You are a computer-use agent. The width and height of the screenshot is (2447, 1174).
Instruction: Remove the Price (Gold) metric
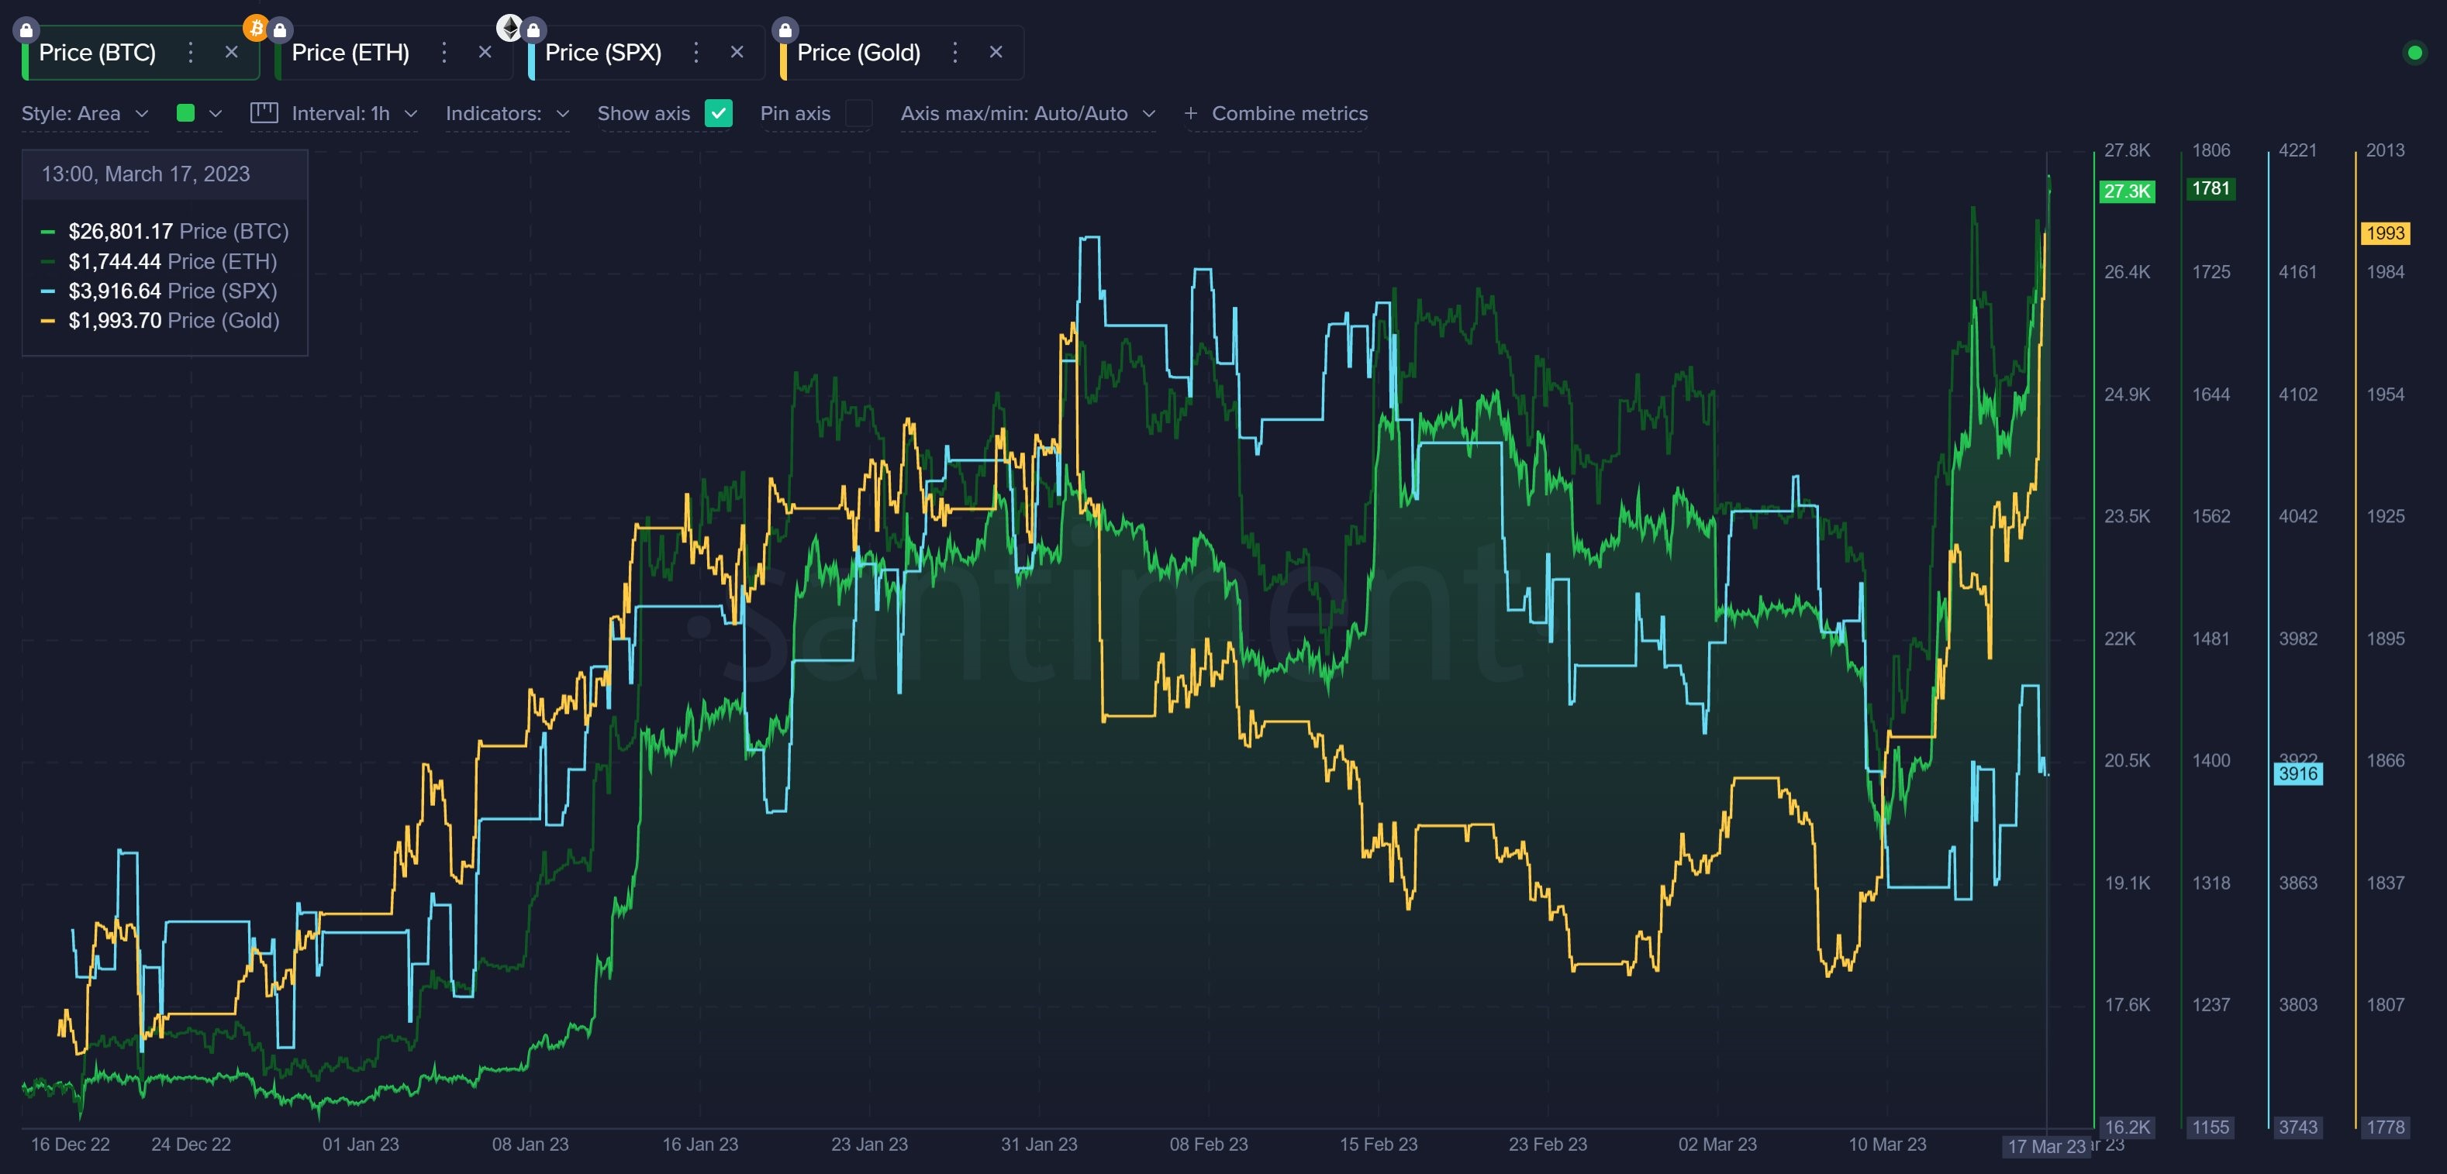tap(996, 52)
